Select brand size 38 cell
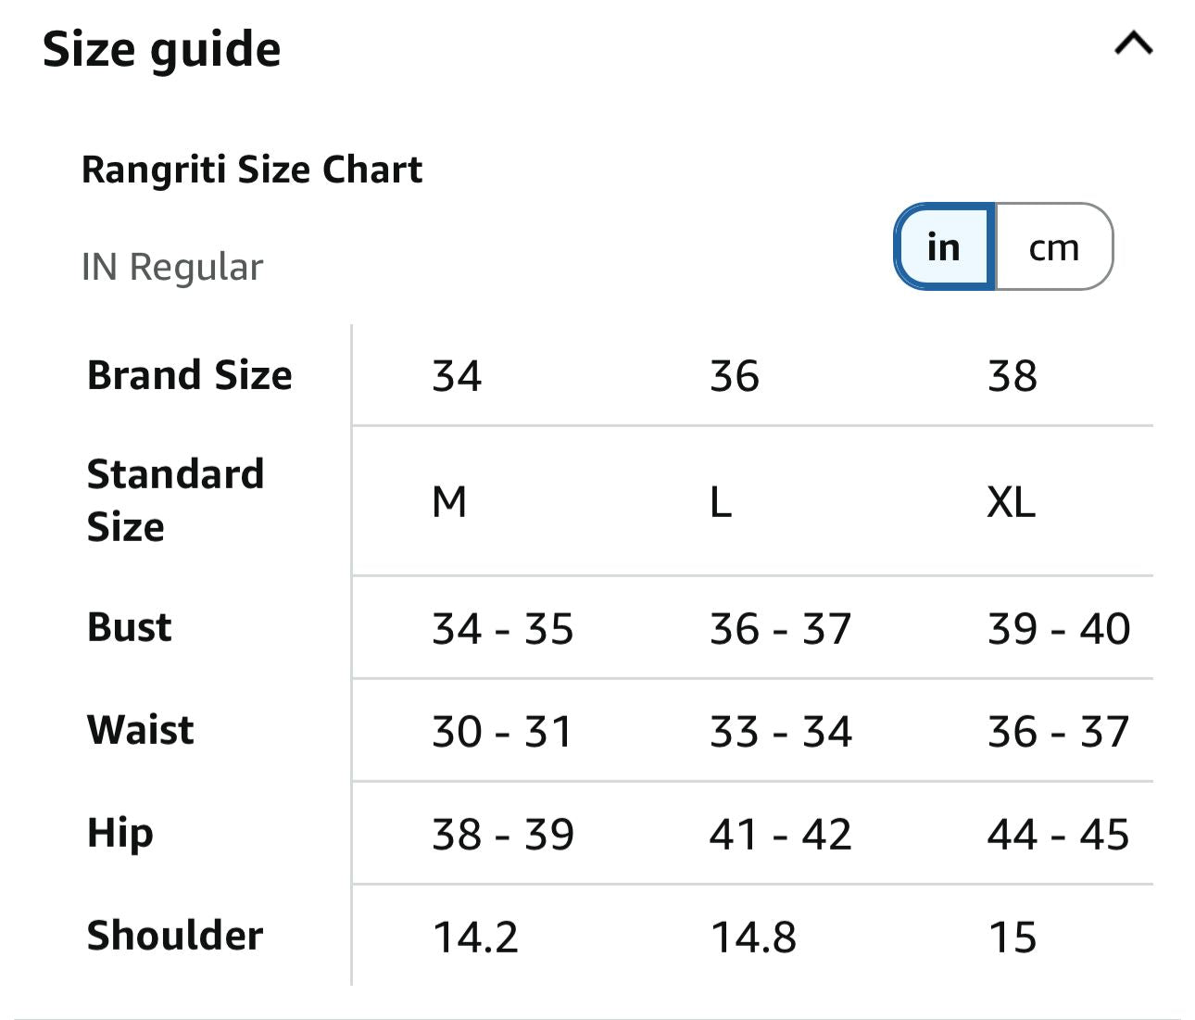Image resolution: width=1195 pixels, height=1020 pixels. pos(1013,376)
